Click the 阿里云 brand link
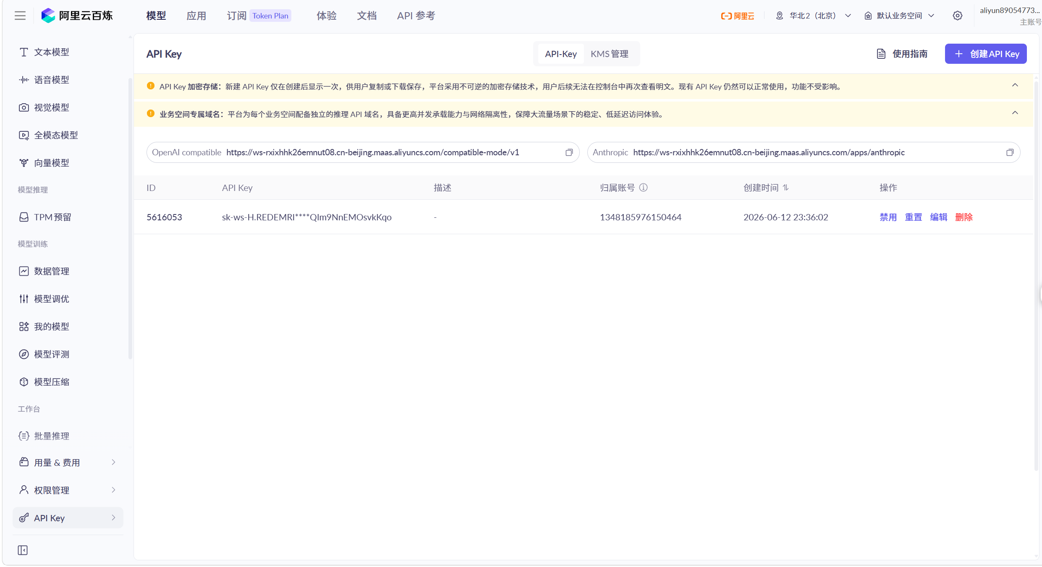 (738, 16)
